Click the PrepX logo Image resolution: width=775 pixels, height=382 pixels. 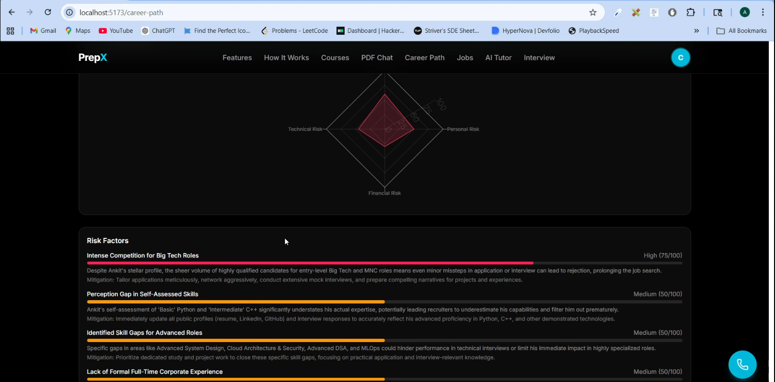(x=92, y=58)
